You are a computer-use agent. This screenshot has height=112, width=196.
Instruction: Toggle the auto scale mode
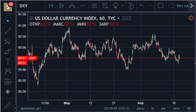tap(176, 108)
